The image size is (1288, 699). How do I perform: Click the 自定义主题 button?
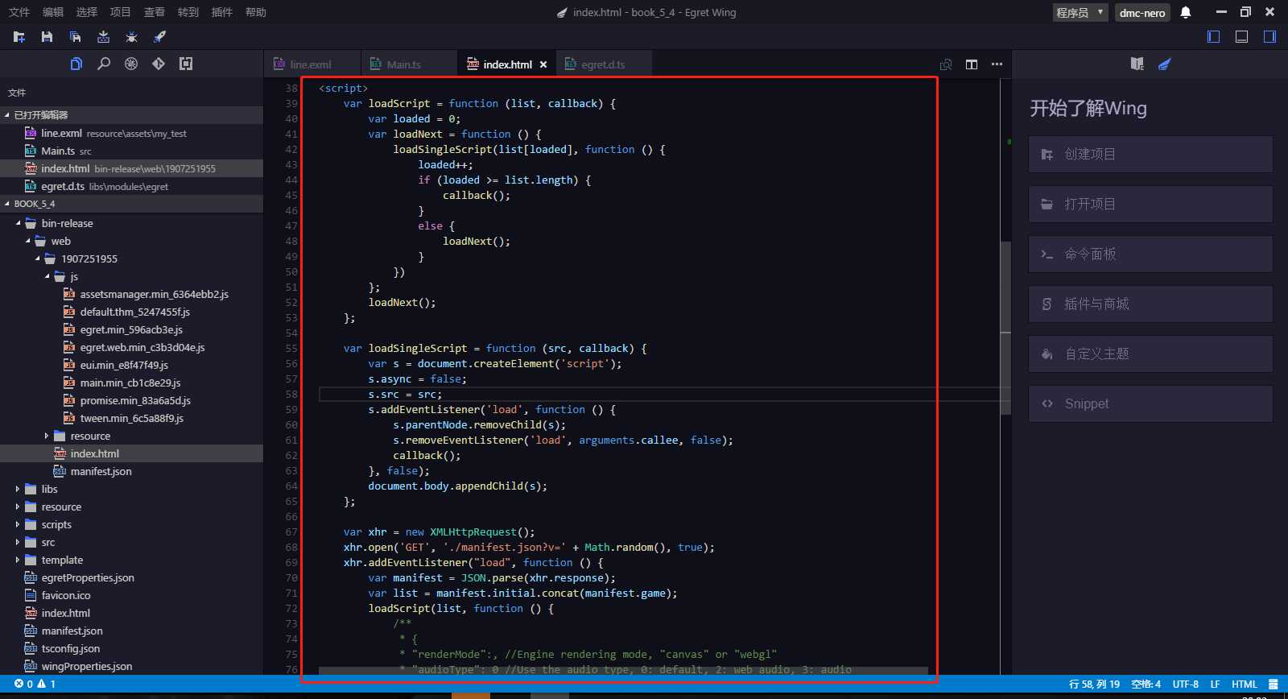[x=1150, y=354]
